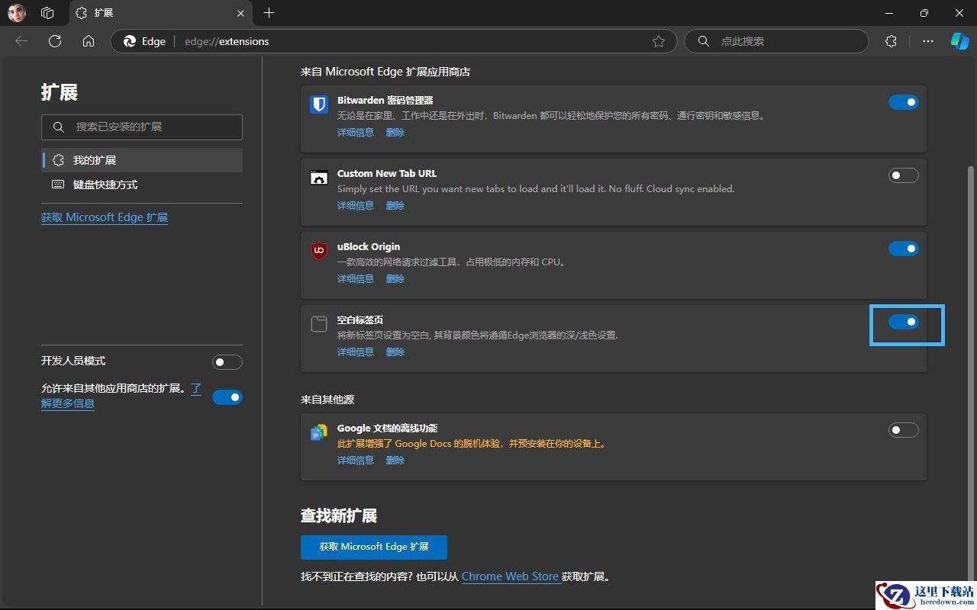Click 删除 for uBlock Origin
The height and width of the screenshot is (610, 977).
[x=395, y=278]
